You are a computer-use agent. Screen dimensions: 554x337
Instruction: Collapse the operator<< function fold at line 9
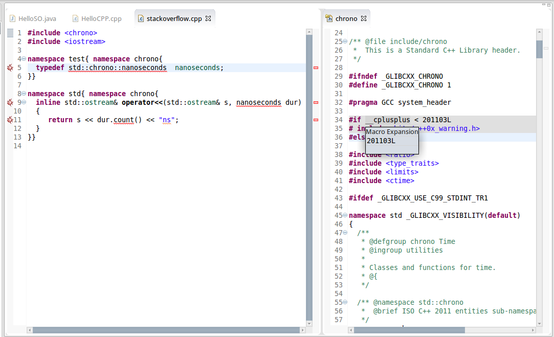click(x=24, y=102)
